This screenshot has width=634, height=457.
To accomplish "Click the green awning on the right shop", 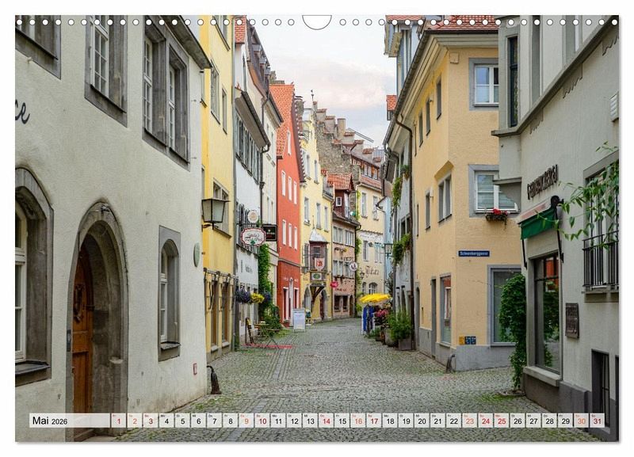I will tap(538, 223).
